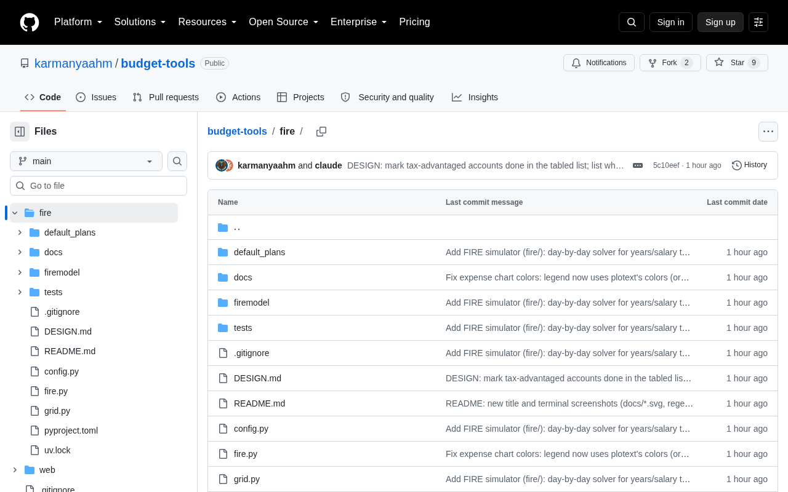The height and width of the screenshot is (492, 788).
Task: Fork the budget-tools repository
Action: [670, 63]
